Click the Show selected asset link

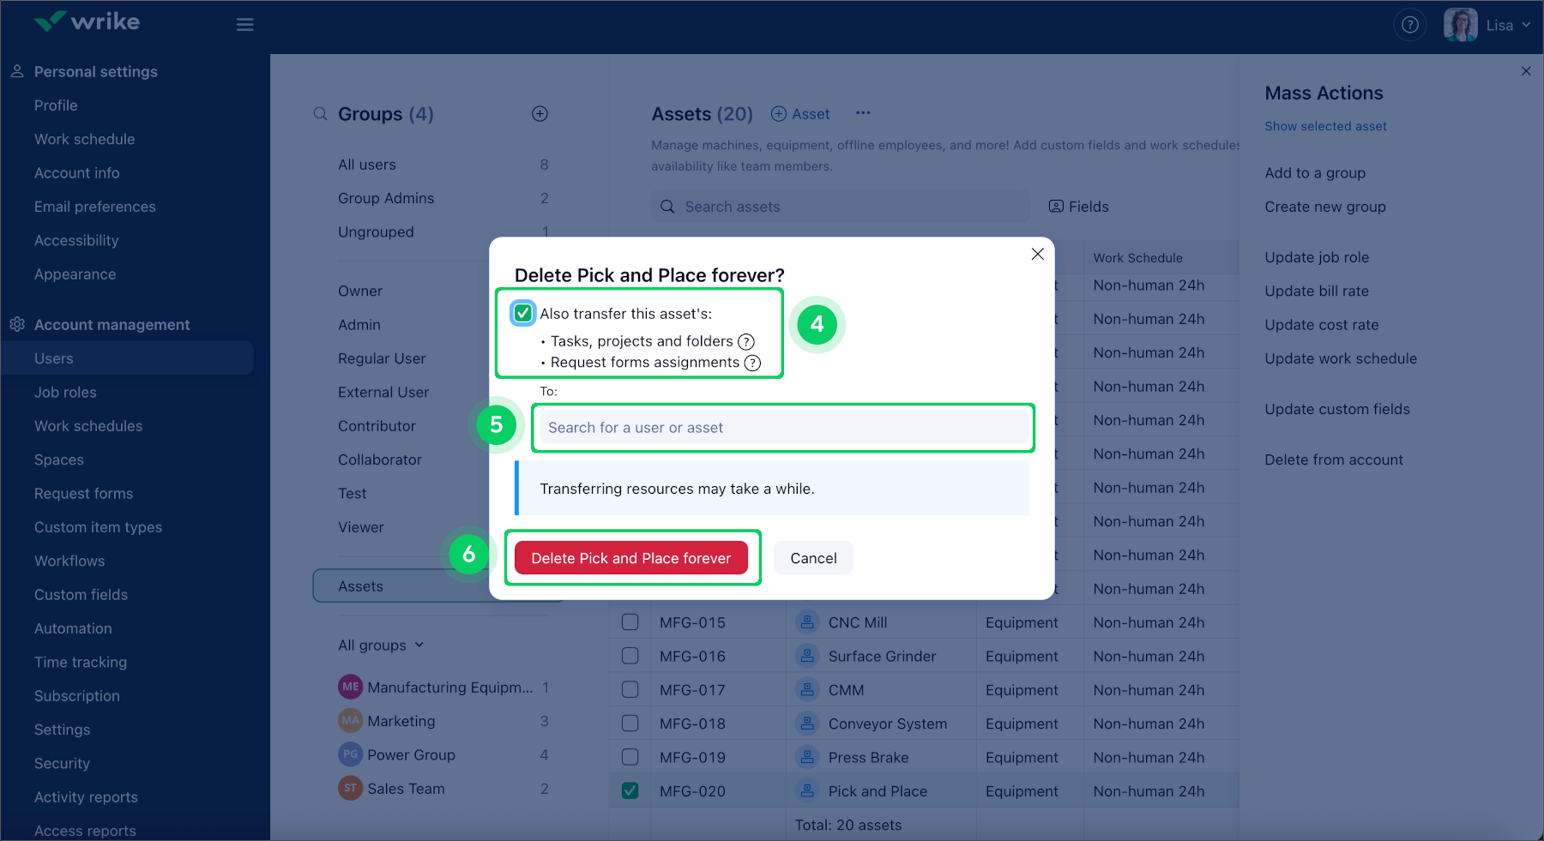[1325, 126]
